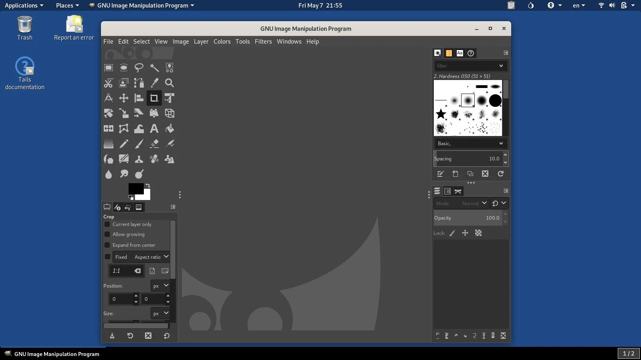Select the Alignment tool
Image resolution: width=641 pixels, height=360 pixels.
(139, 98)
